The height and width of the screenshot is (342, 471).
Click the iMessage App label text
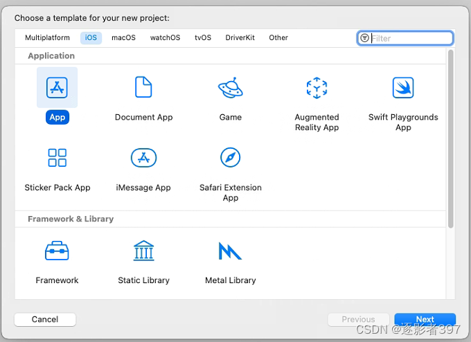pyautogui.click(x=143, y=188)
